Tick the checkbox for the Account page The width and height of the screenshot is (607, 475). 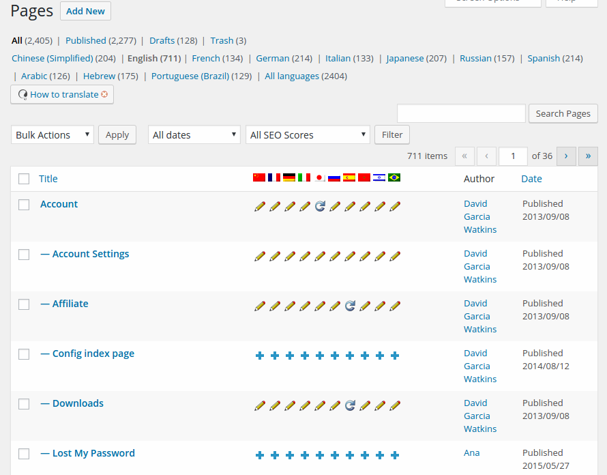point(24,205)
